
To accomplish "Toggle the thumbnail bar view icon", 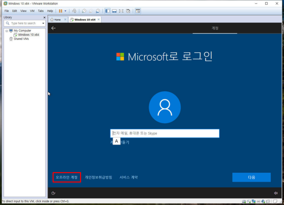I will (114, 11).
